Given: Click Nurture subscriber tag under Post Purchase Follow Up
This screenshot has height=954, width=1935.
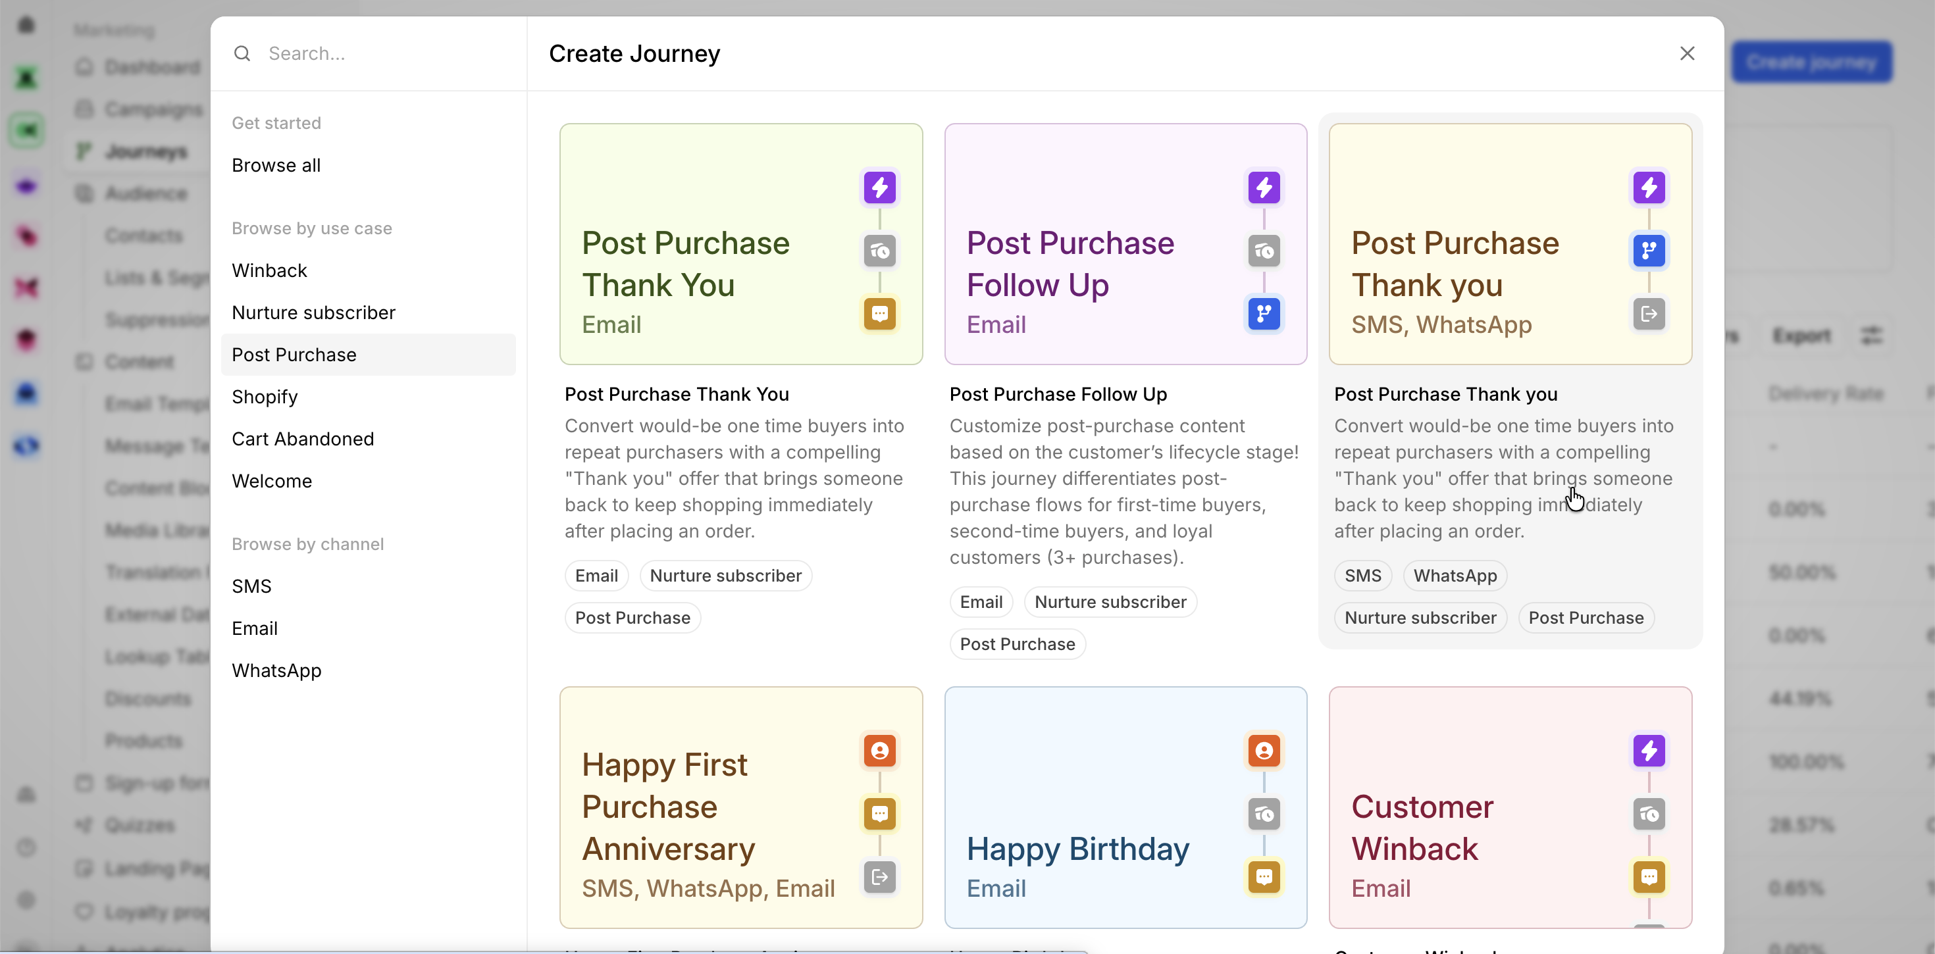Looking at the screenshot, I should (1110, 602).
